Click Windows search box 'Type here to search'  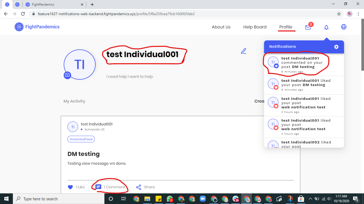58,199
